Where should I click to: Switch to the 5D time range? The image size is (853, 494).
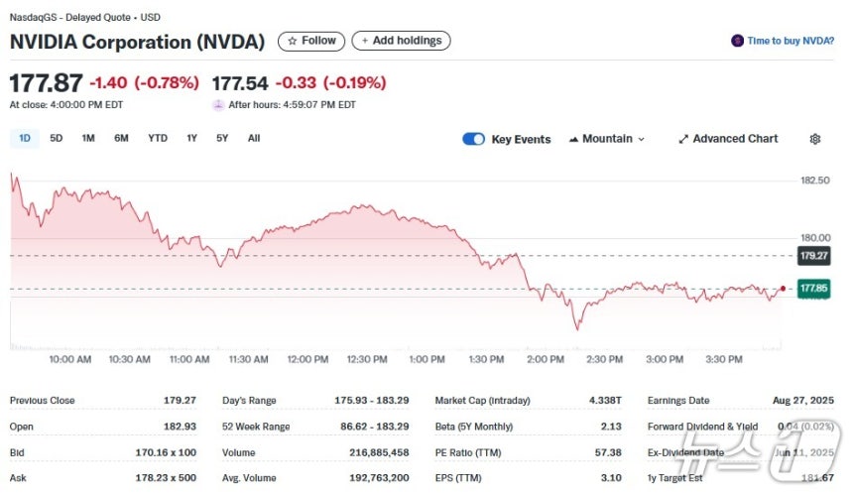pyautogui.click(x=56, y=138)
